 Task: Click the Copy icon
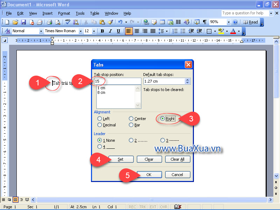[94, 22]
